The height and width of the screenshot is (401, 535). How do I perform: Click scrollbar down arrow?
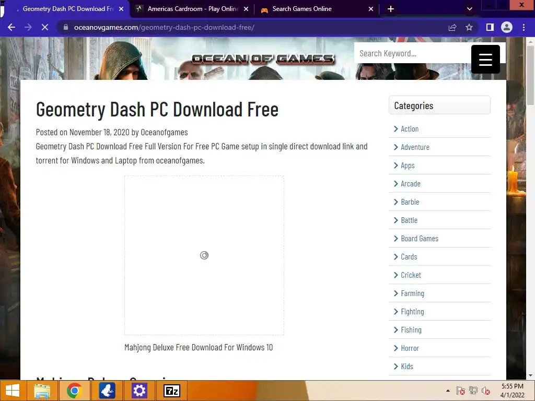[x=531, y=375]
